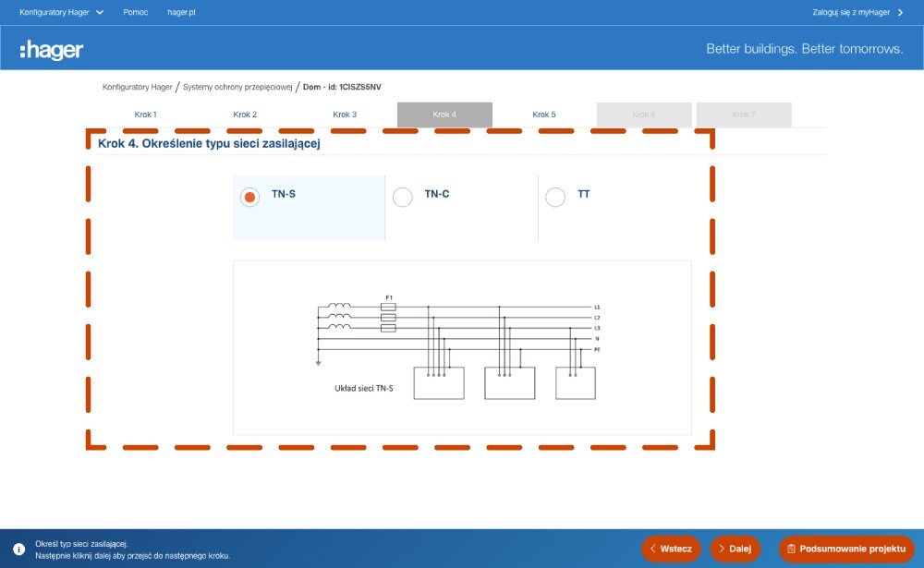Screen dimensions: 924x568
Task: Click the TN-S network schematic image
Action: 462,347
